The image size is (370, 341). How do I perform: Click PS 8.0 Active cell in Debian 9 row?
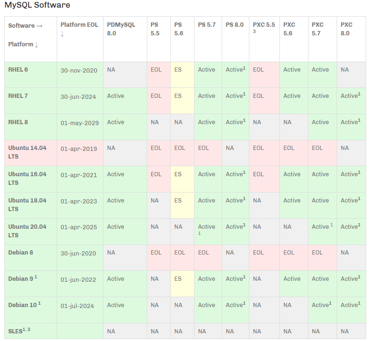(x=236, y=284)
